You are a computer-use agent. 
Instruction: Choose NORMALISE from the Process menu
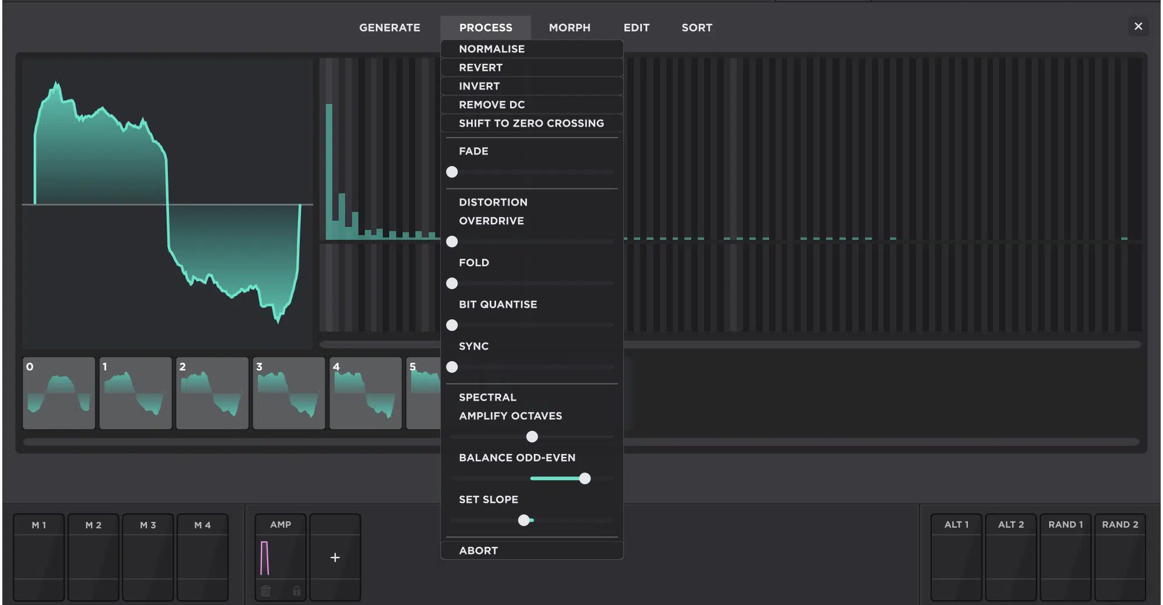click(x=491, y=49)
